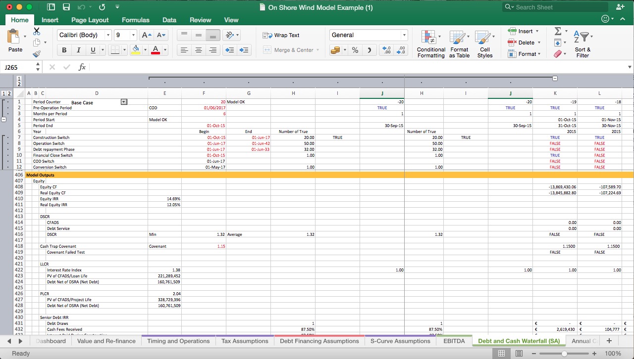
Task: Open the Format cells dropdown arrow
Action: click(x=539, y=54)
